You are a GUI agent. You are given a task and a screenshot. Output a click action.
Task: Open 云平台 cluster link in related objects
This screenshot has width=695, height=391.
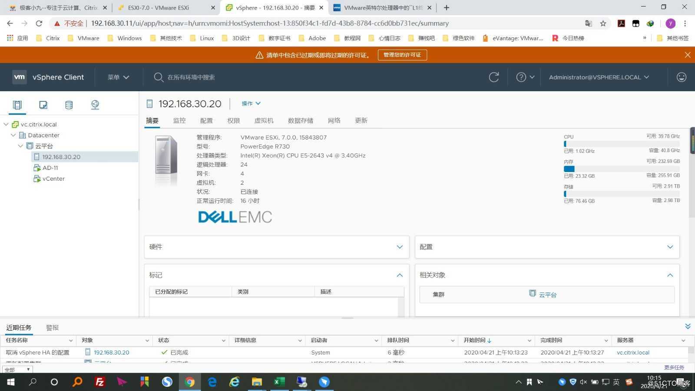pos(548,295)
